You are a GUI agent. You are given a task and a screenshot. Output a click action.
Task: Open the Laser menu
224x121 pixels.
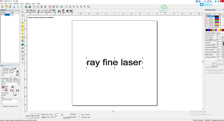click(x=33, y=4)
